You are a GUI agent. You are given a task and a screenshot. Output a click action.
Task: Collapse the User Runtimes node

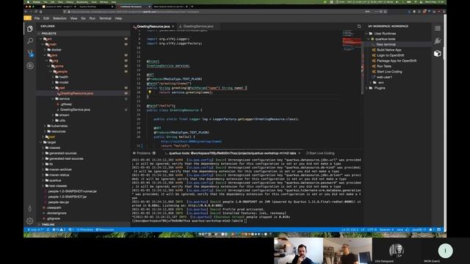click(385, 34)
